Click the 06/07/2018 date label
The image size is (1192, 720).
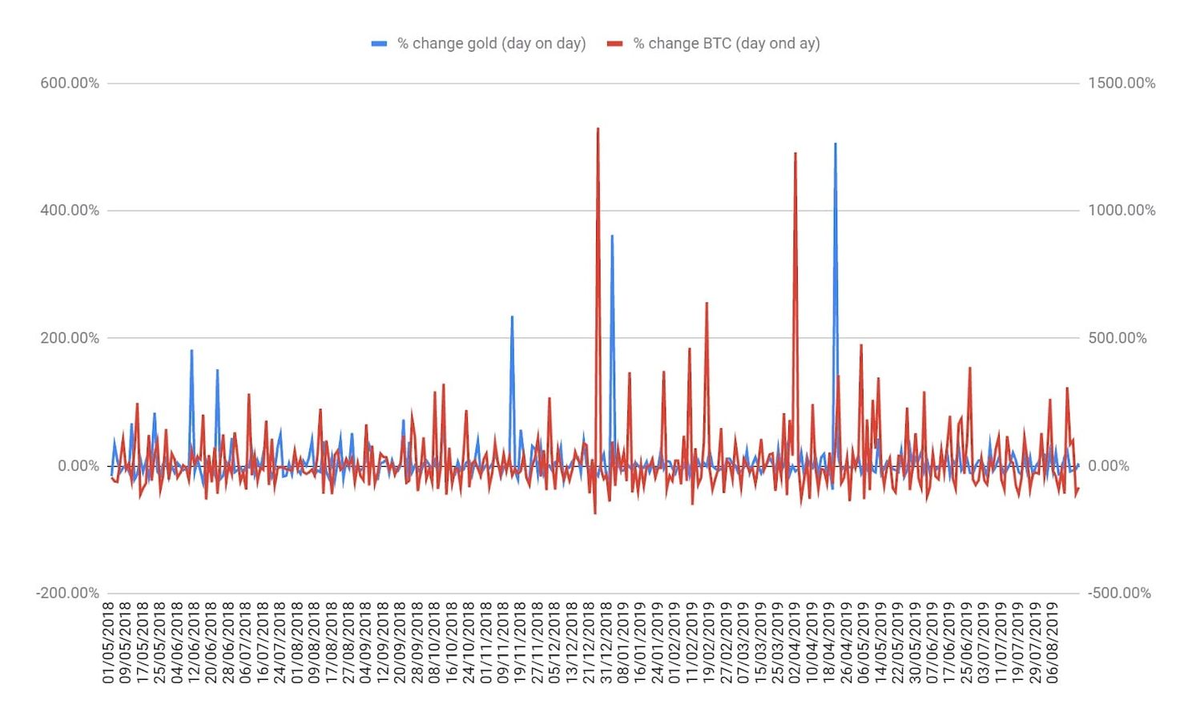(246, 644)
